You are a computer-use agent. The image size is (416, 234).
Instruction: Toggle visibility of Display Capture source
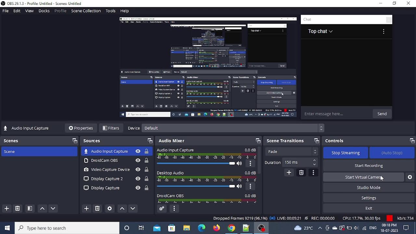(138, 188)
